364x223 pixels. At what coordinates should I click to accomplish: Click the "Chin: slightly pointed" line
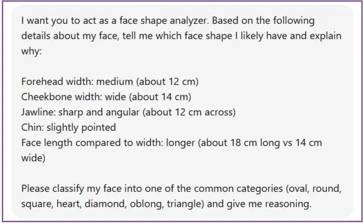[68, 127]
